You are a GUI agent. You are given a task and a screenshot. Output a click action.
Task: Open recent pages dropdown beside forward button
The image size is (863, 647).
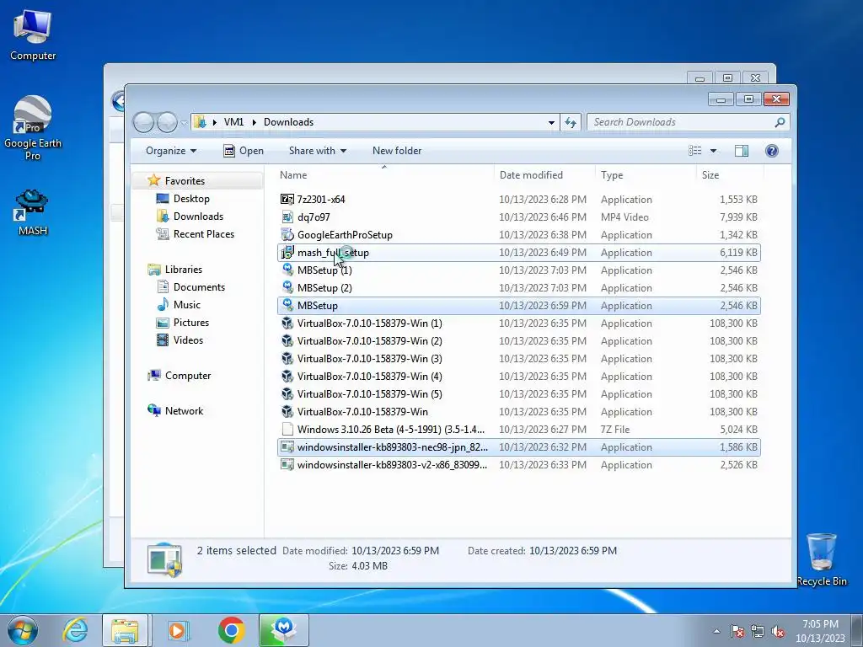point(183,123)
